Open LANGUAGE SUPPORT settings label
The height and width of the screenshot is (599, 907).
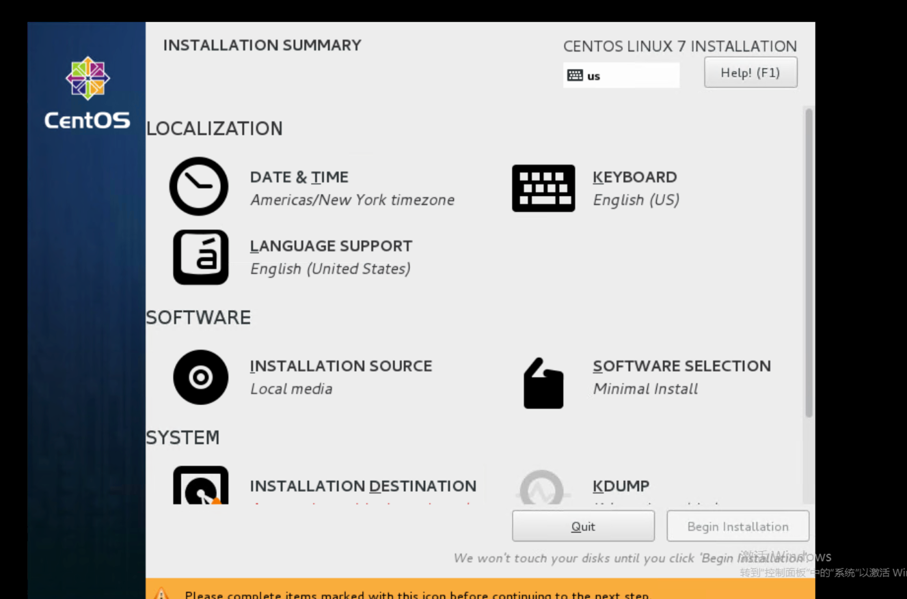[x=331, y=247]
